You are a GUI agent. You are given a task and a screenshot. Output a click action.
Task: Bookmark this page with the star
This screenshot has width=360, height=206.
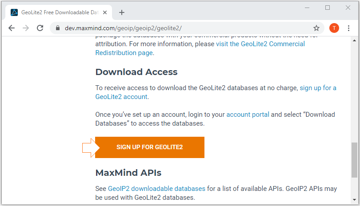[x=316, y=28]
